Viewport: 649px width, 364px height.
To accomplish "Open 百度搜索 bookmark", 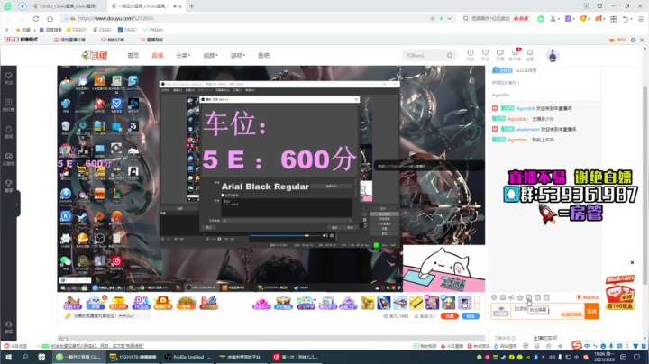I will tap(50, 30).
